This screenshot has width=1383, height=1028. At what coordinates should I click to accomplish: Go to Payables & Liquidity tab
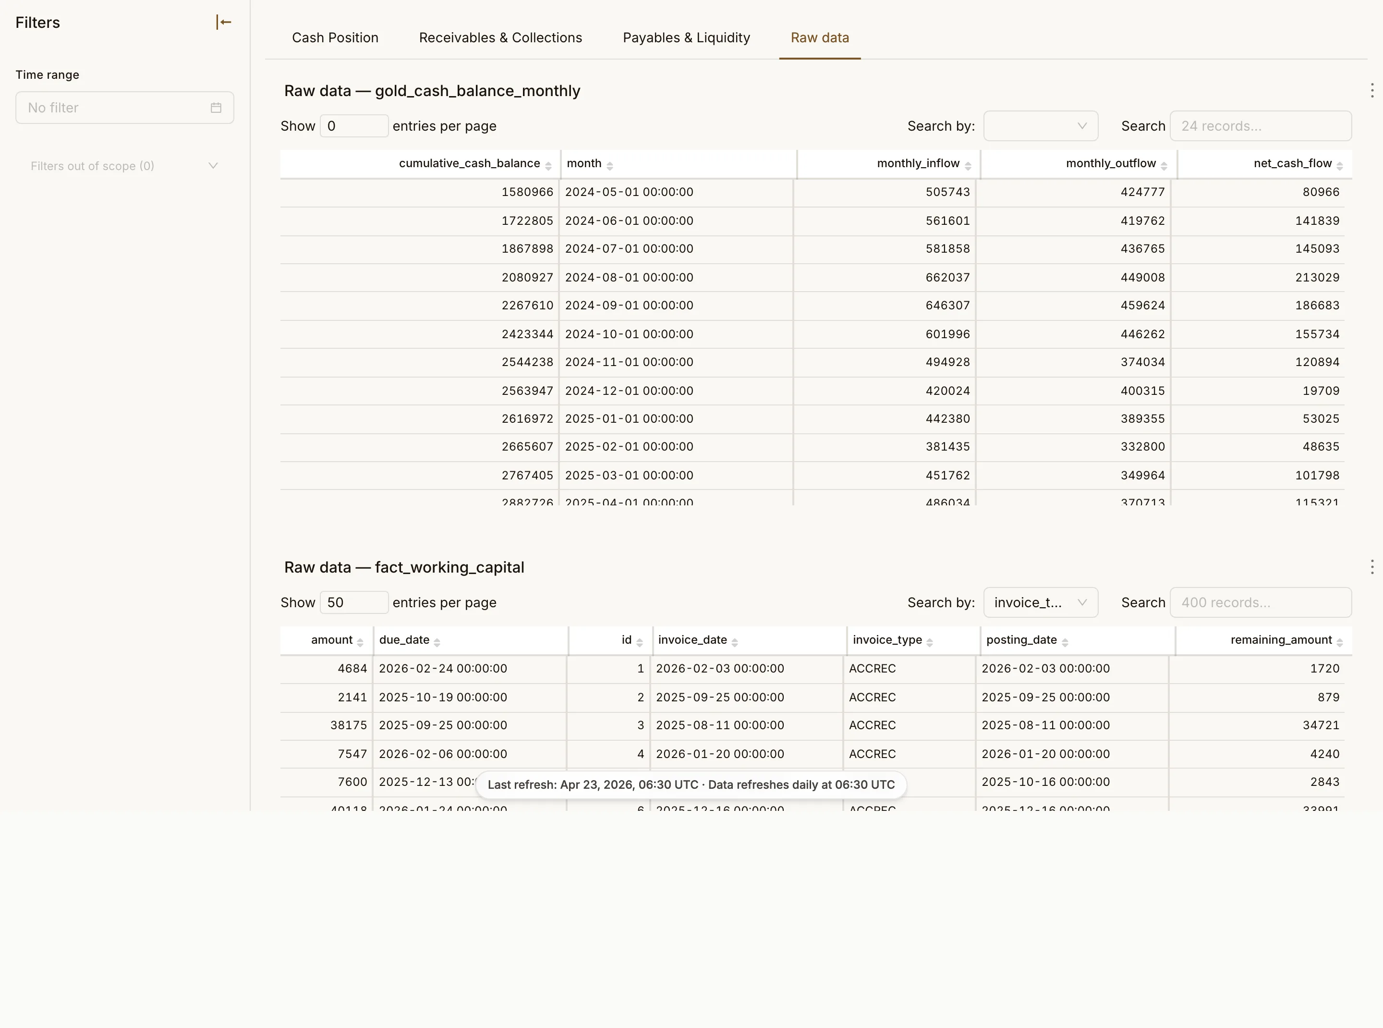[x=686, y=37]
